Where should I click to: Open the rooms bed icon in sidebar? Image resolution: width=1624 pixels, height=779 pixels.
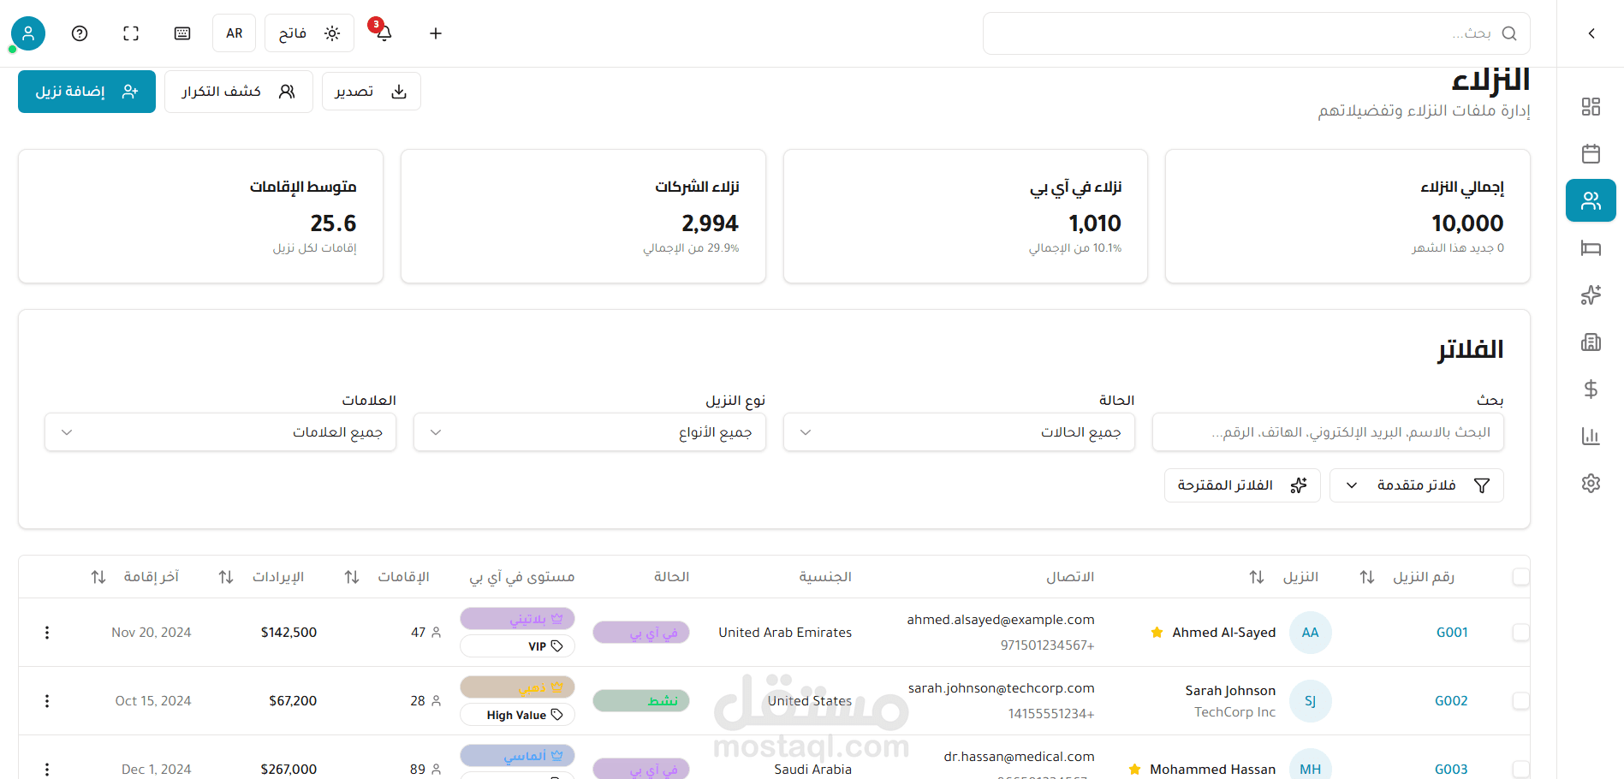[x=1591, y=248]
